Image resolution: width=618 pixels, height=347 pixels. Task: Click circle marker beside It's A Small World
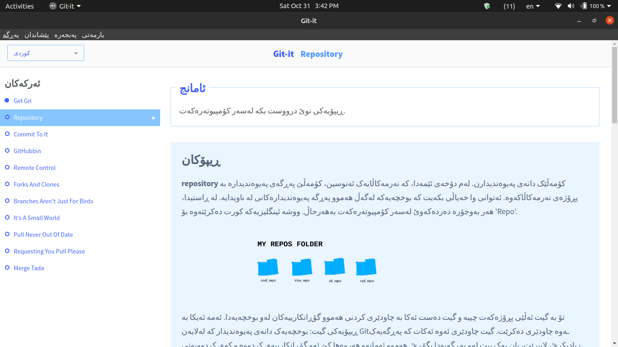point(7,217)
